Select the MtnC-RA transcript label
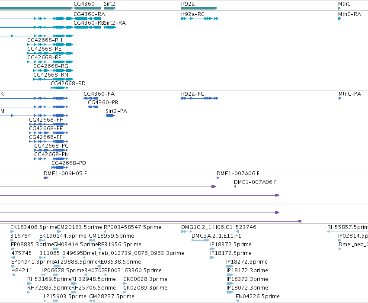This screenshot has width=368, height=303. (x=349, y=14)
